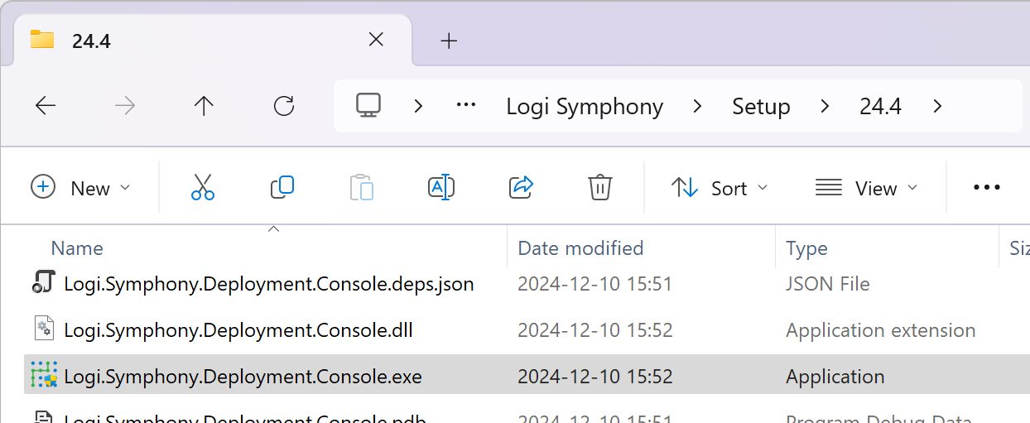
Task: Navigate up one folder level
Action: coord(204,106)
